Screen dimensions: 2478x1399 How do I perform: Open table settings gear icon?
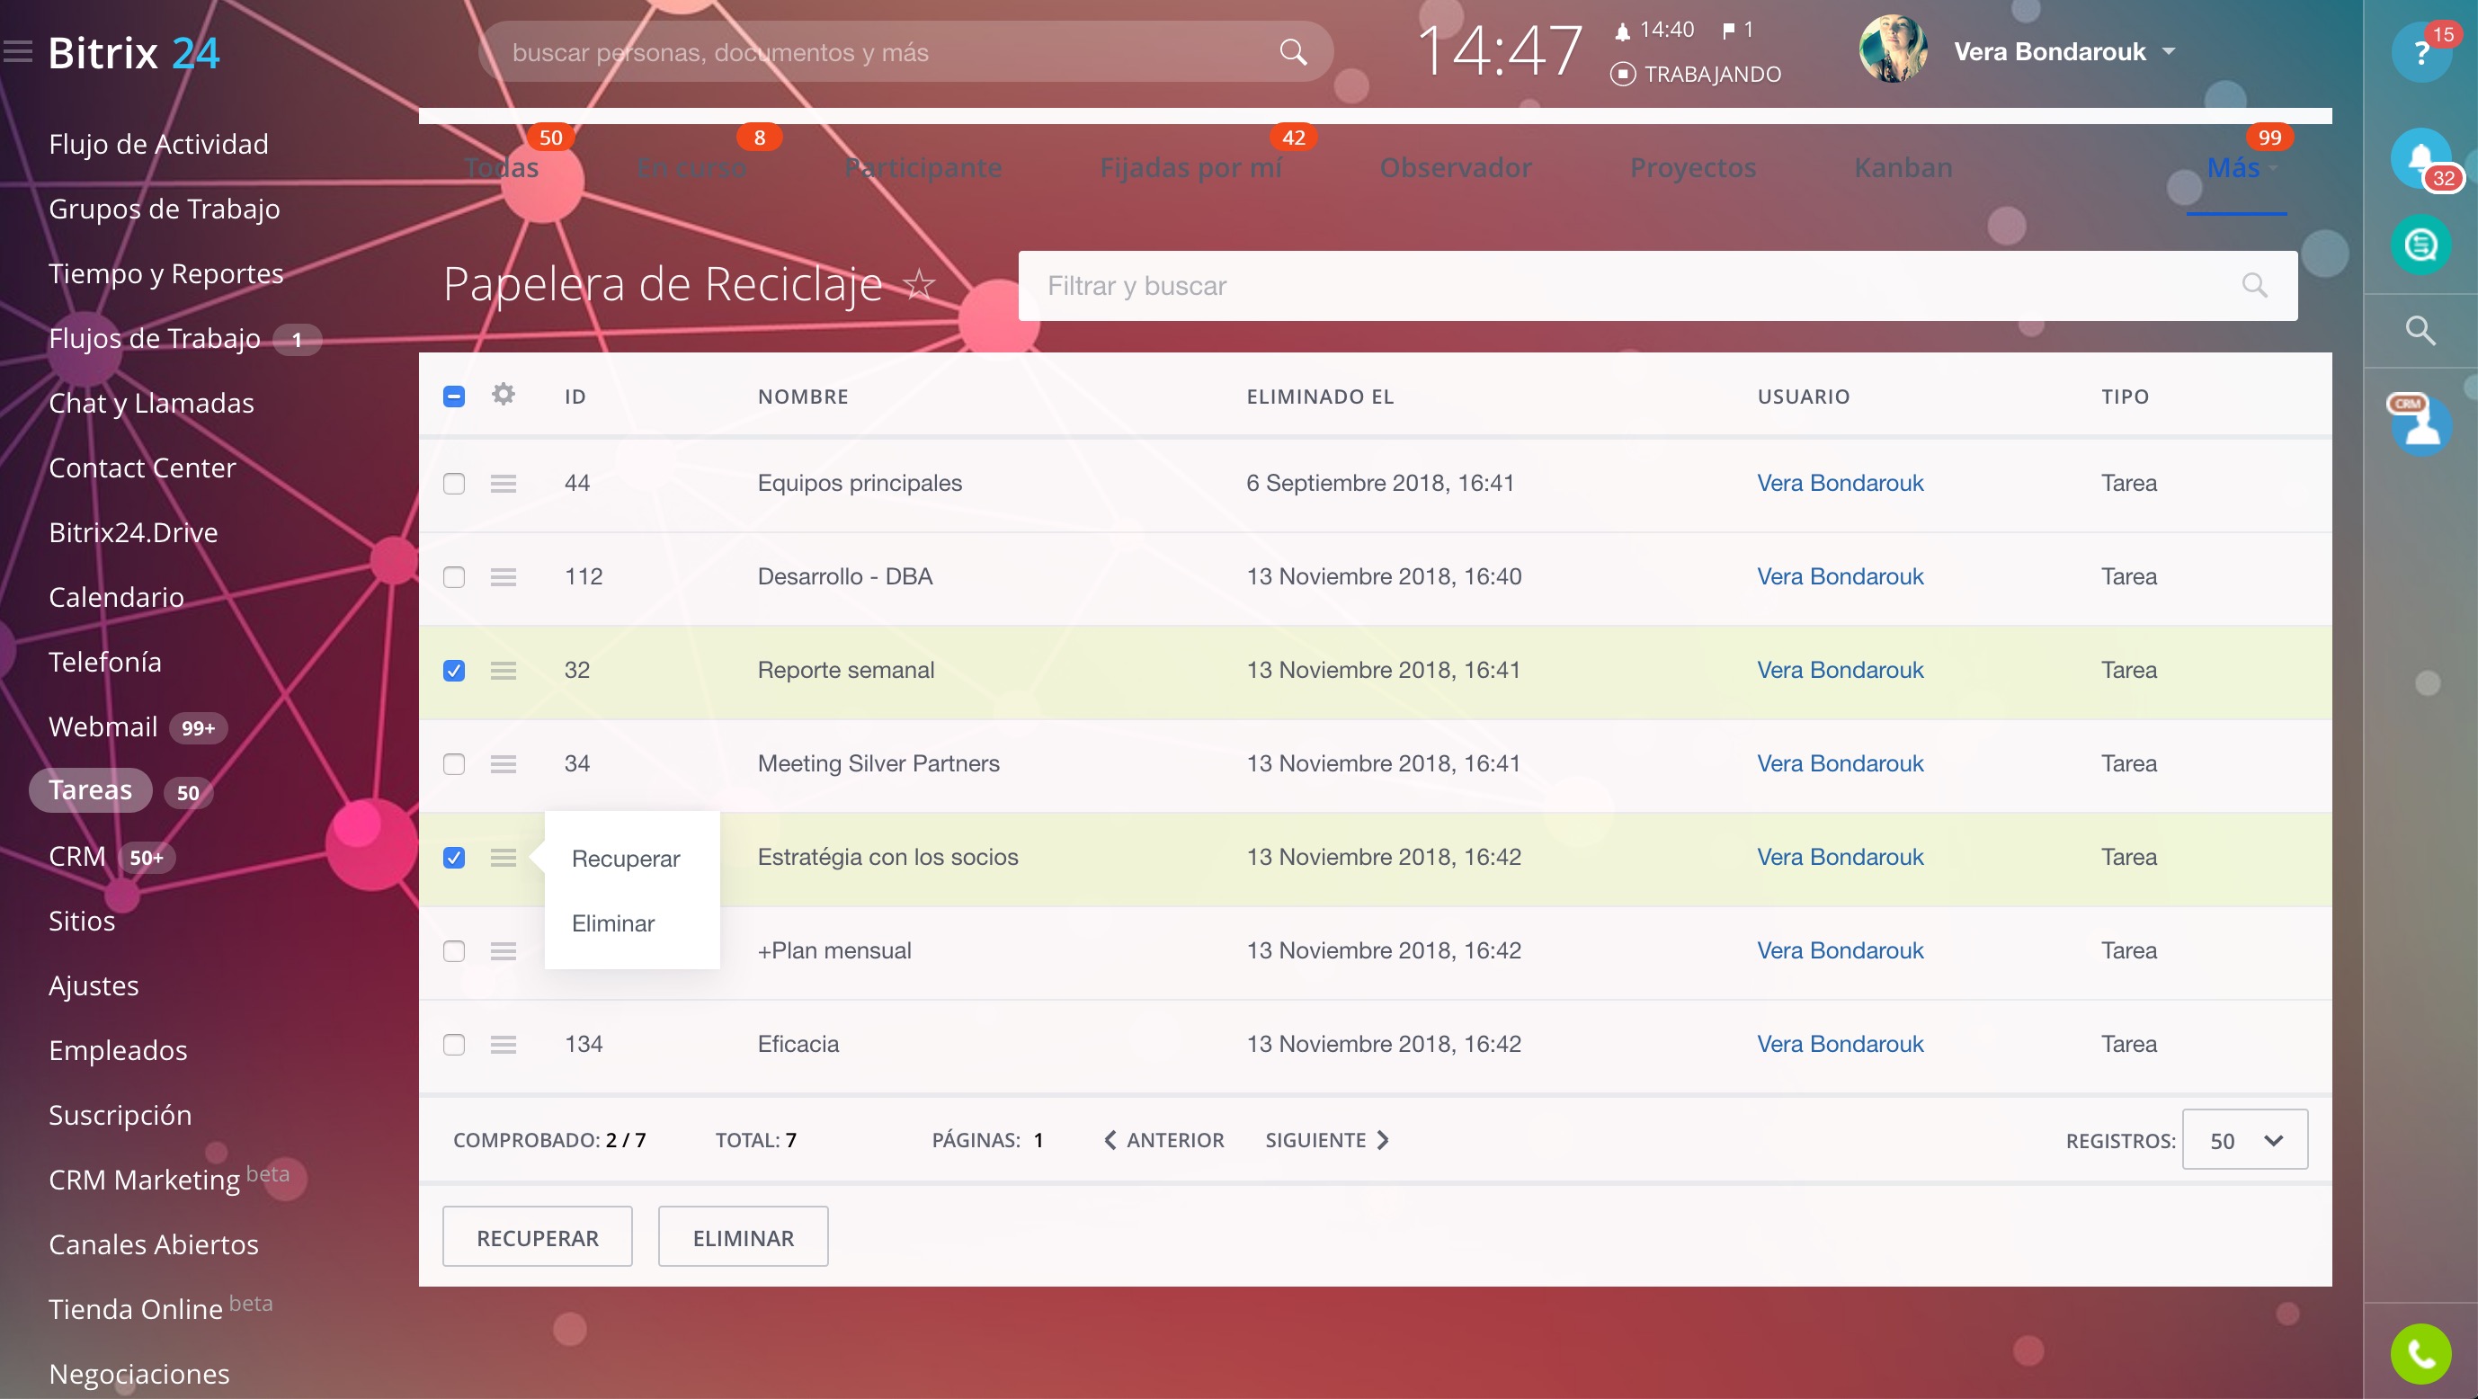coord(504,395)
